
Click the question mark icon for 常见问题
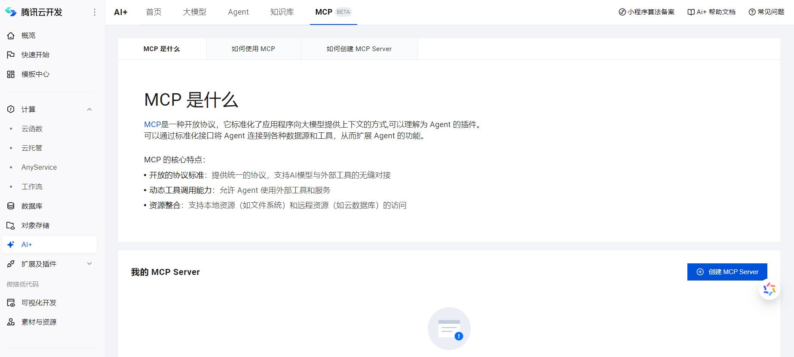click(752, 12)
